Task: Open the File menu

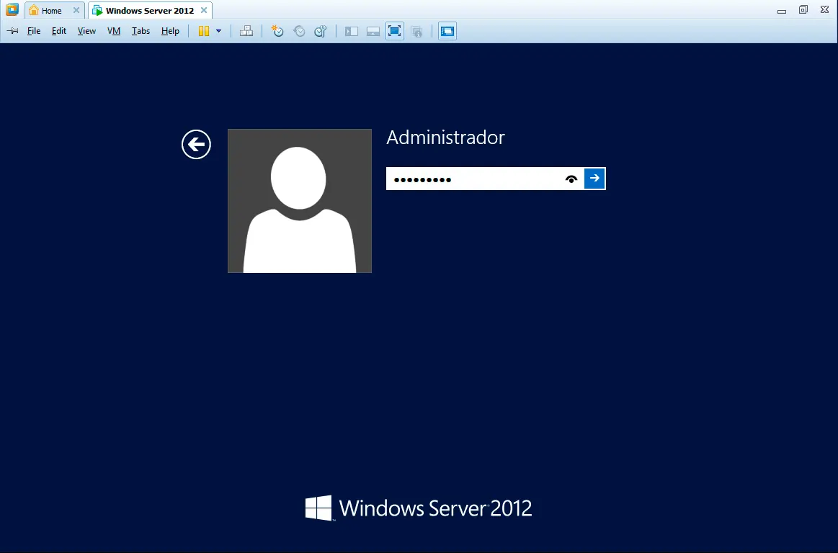Action: tap(34, 31)
